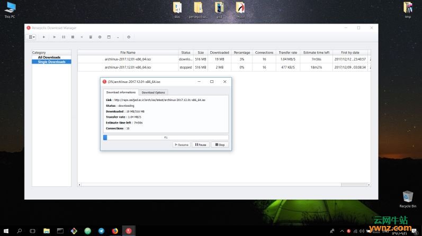Open the This PC desktop icon

(10, 10)
